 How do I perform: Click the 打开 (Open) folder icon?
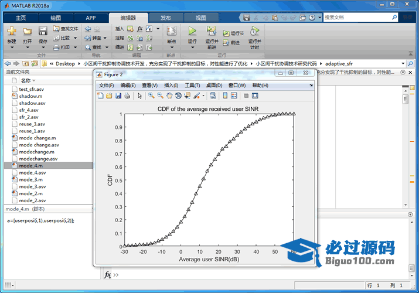coord(28,31)
